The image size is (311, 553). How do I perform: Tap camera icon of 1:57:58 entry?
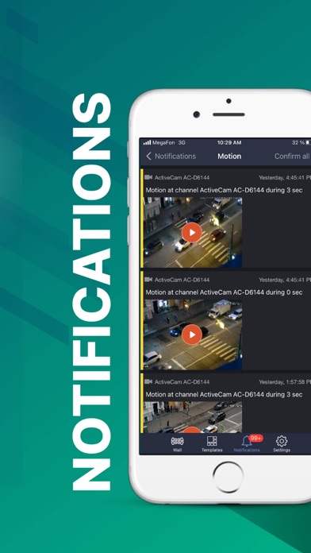tap(148, 381)
